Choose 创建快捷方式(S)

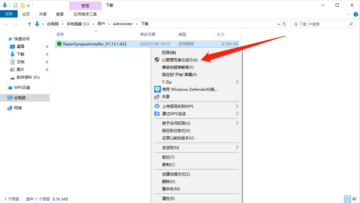click(x=197, y=174)
